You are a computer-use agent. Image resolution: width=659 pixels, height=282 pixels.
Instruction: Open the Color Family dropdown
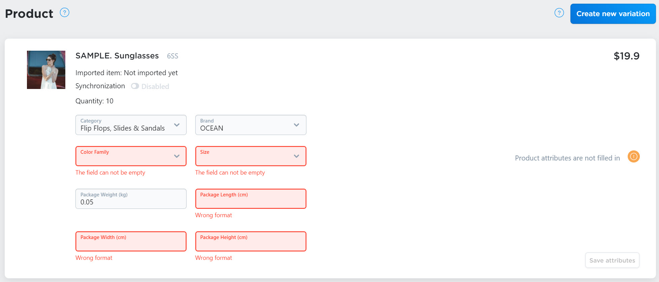131,156
